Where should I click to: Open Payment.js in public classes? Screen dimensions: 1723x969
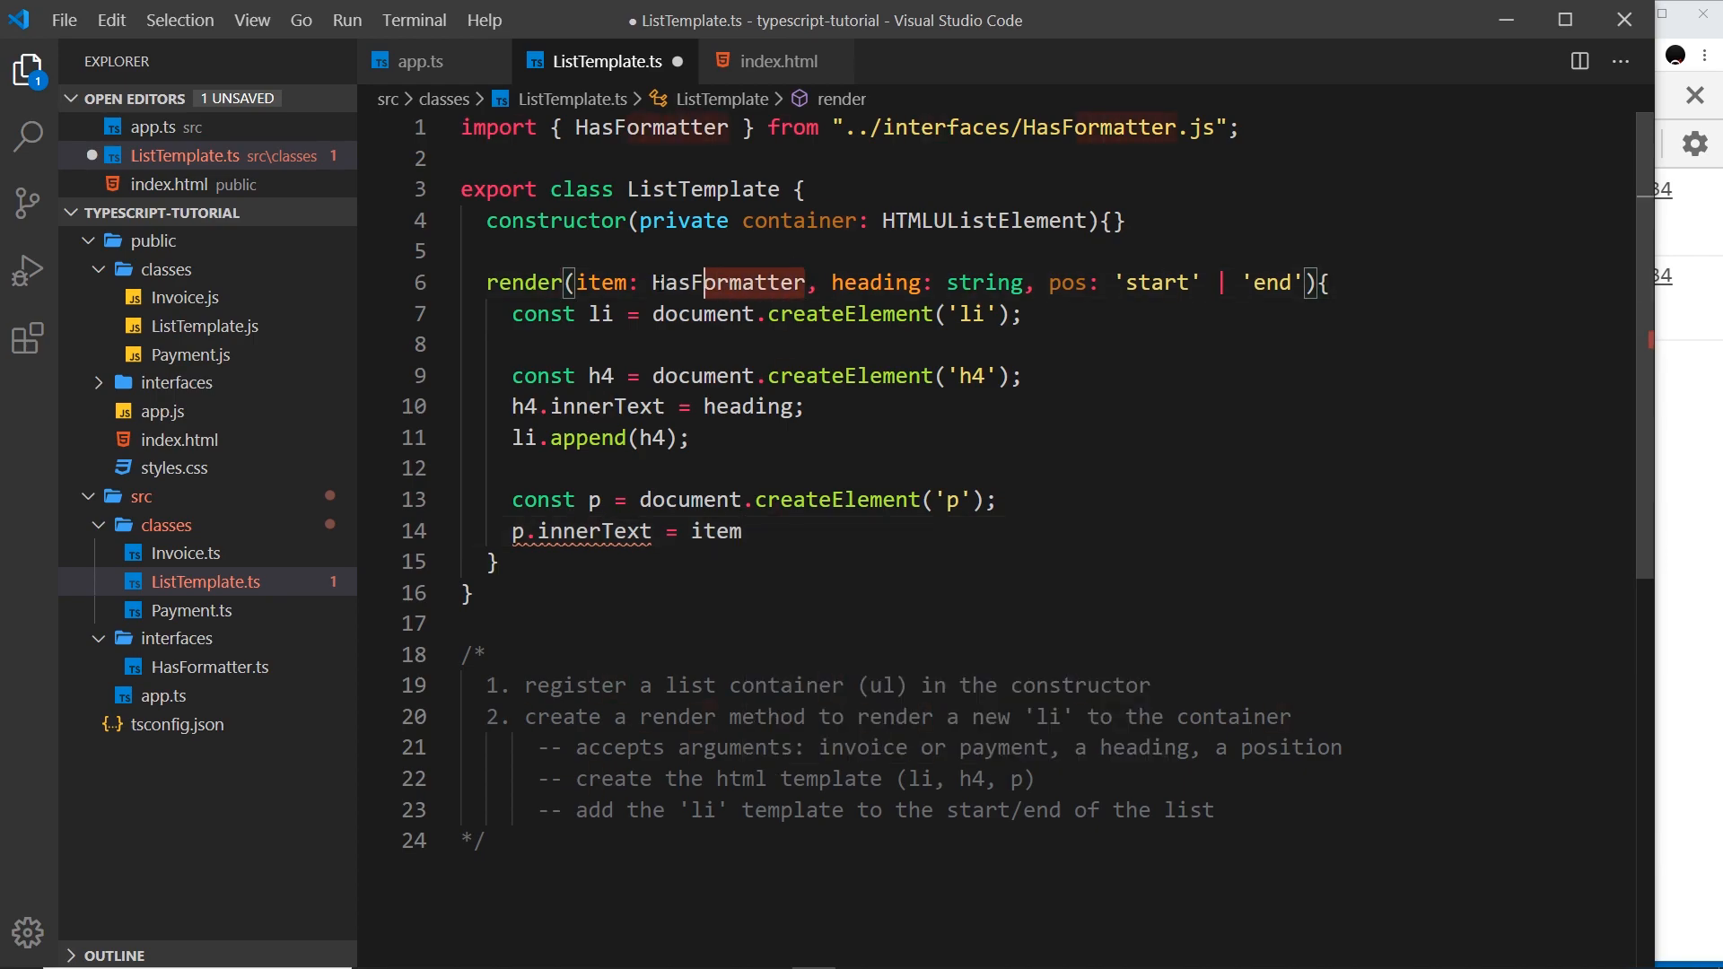click(190, 354)
